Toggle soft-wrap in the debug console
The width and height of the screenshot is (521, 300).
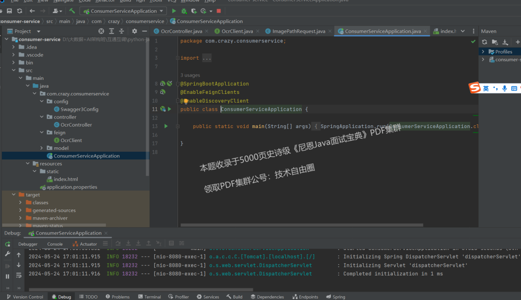coord(19,275)
